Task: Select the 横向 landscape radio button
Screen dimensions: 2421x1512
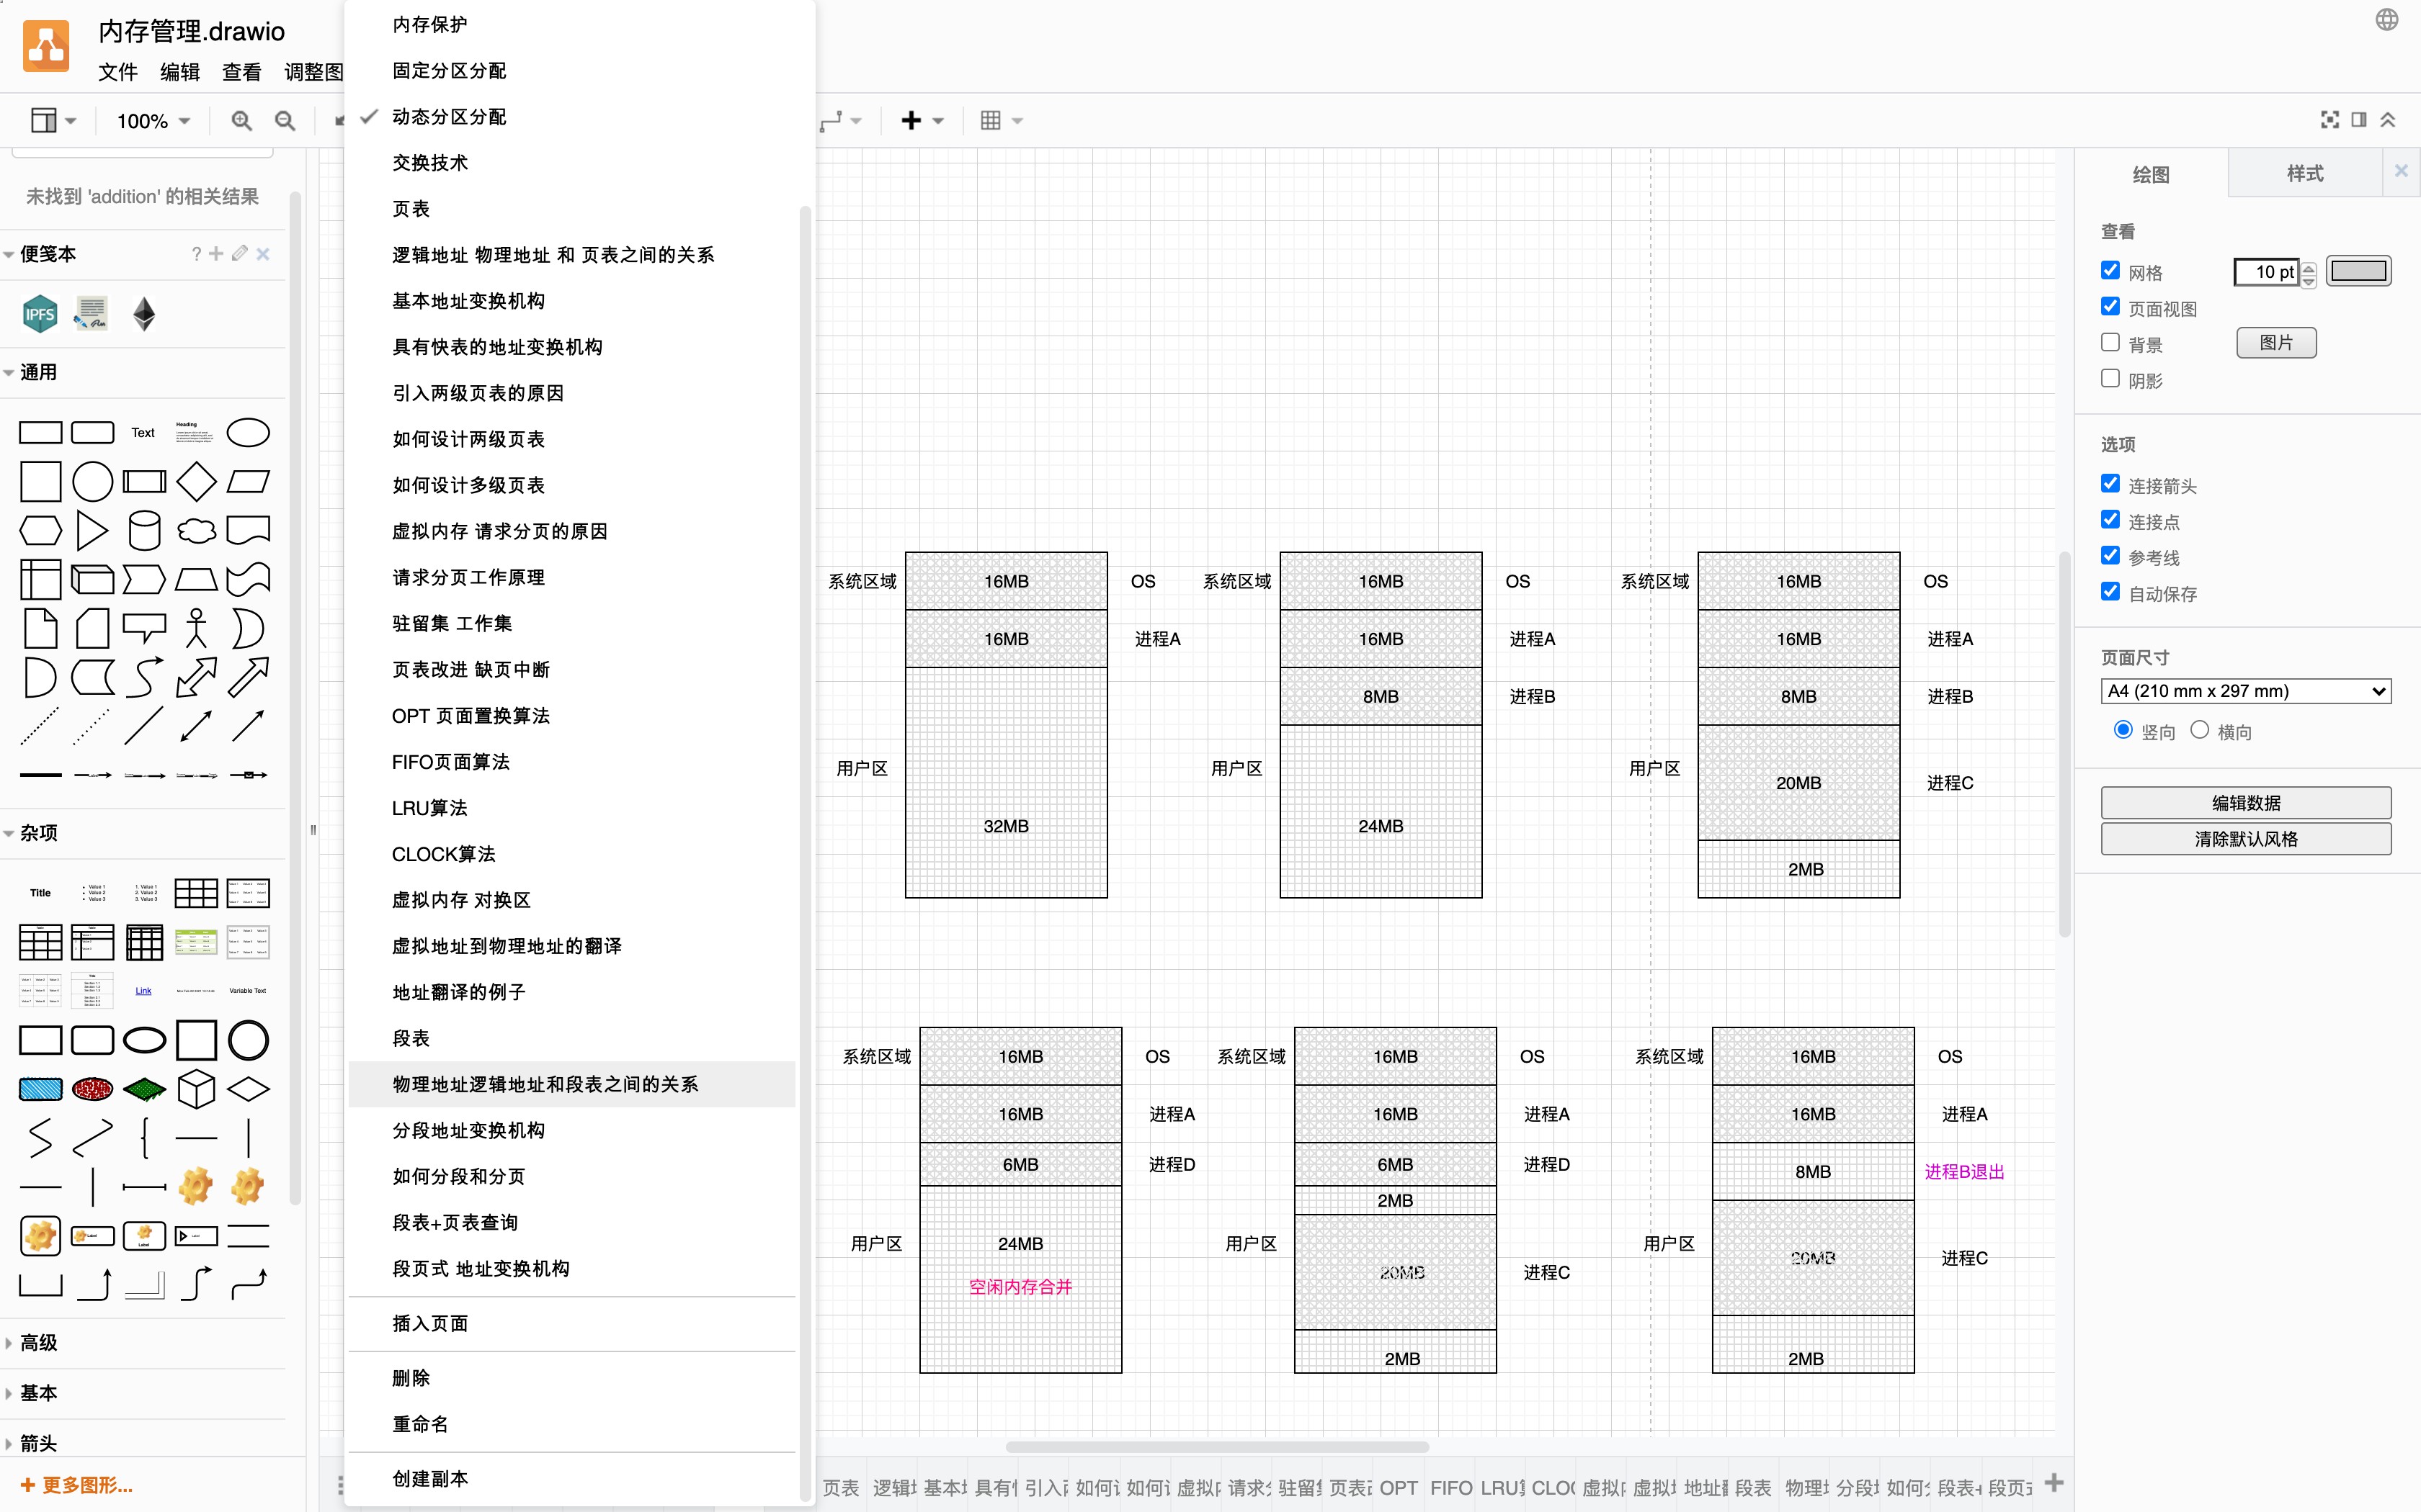Action: coord(2199,730)
